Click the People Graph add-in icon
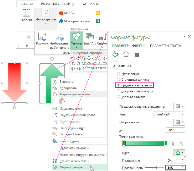194x171 pixels. click(x=98, y=21)
